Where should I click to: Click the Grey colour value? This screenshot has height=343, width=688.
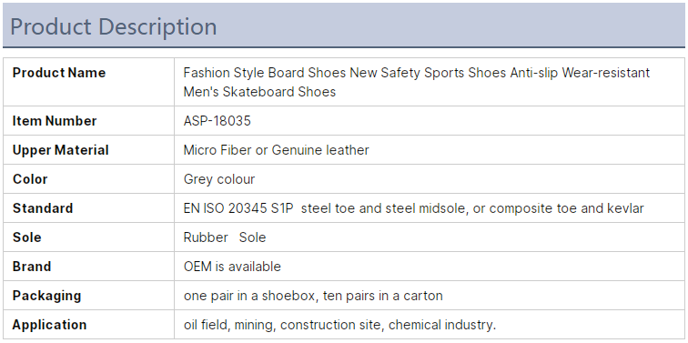tap(219, 179)
